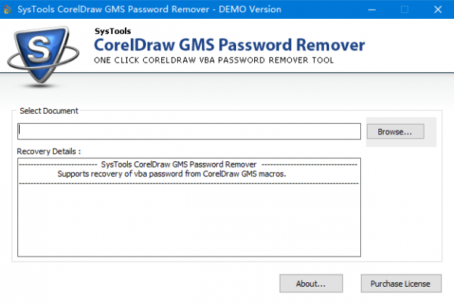Image resolution: width=454 pixels, height=304 pixels.
Task: Click the DEMO Version title bar text
Action: coord(249,9)
